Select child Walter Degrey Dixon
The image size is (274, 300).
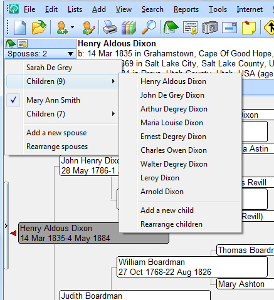[180, 164]
